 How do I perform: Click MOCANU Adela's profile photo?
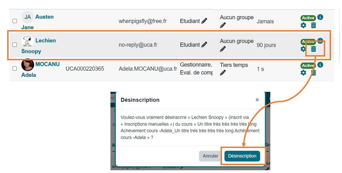tap(27, 65)
